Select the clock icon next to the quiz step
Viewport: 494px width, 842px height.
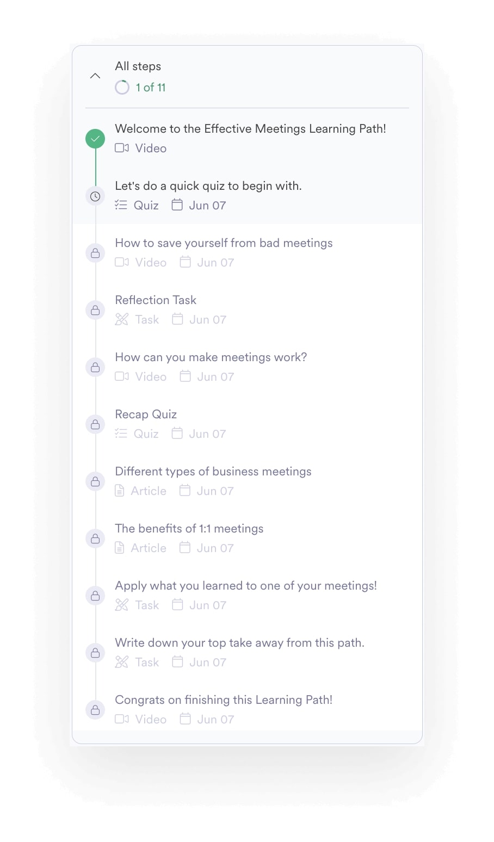point(95,196)
